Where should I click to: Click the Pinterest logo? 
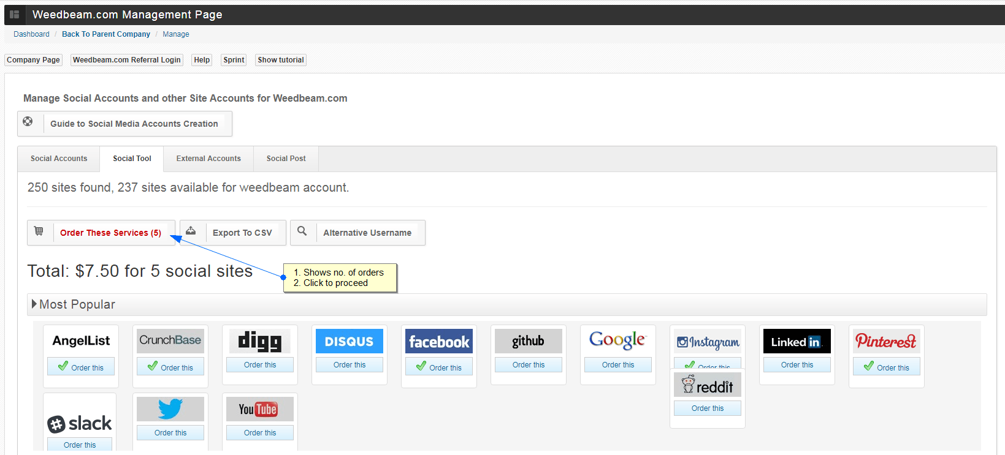pyautogui.click(x=887, y=341)
